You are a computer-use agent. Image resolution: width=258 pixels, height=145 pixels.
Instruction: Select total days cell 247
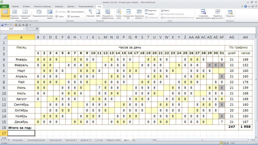232,127
